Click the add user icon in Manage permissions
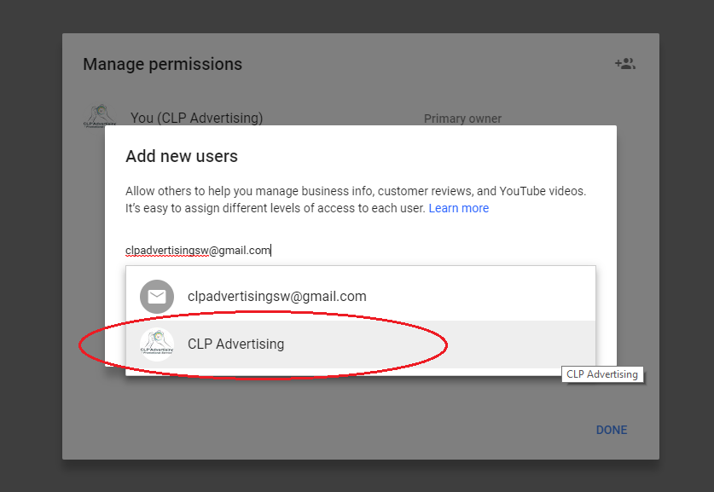 (625, 64)
